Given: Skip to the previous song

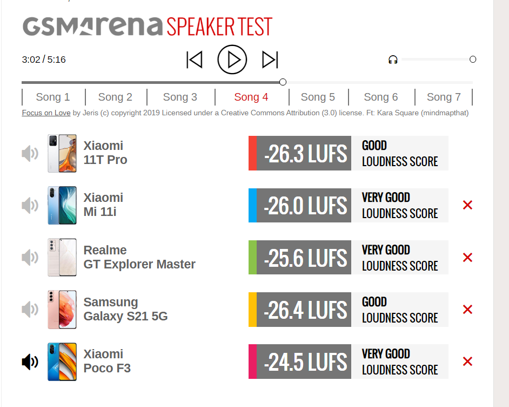Looking at the screenshot, I should (x=195, y=60).
